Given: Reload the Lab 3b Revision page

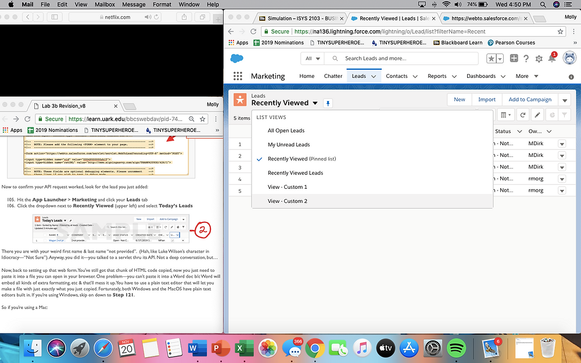Looking at the screenshot, I should click(27, 119).
